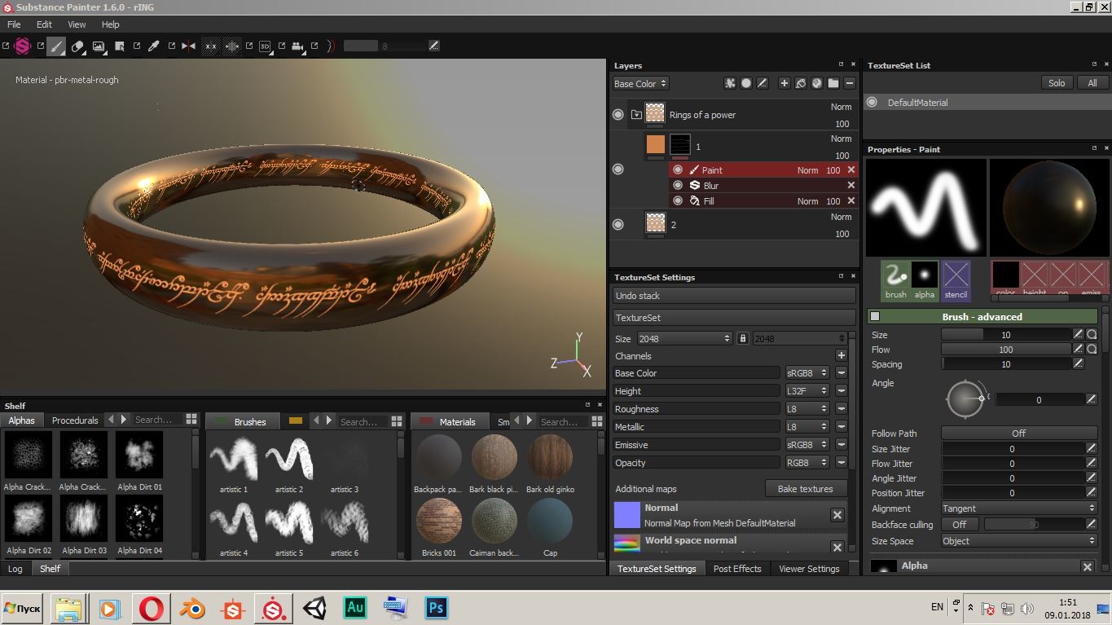Screen dimensions: 1112x625
Task: Toggle the Fill effect visibility
Action: [x=678, y=200]
